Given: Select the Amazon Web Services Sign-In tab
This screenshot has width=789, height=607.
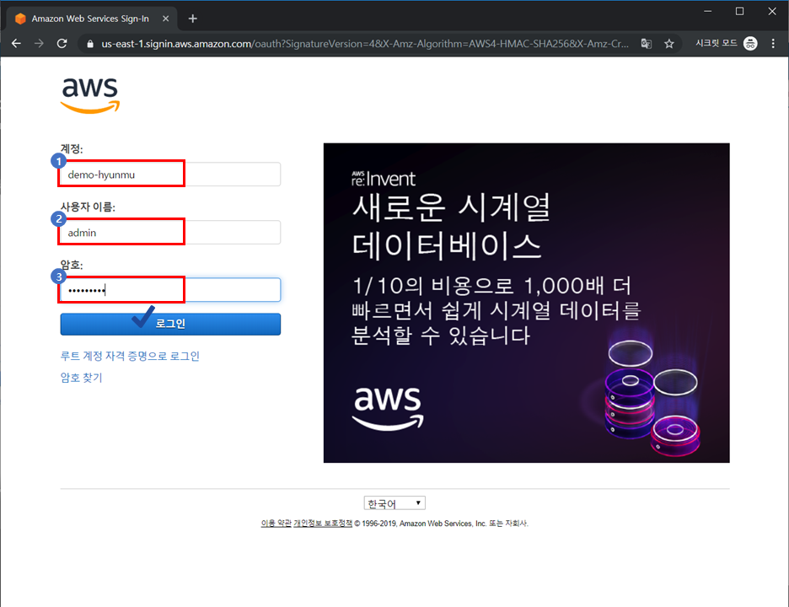Looking at the screenshot, I should (x=90, y=19).
